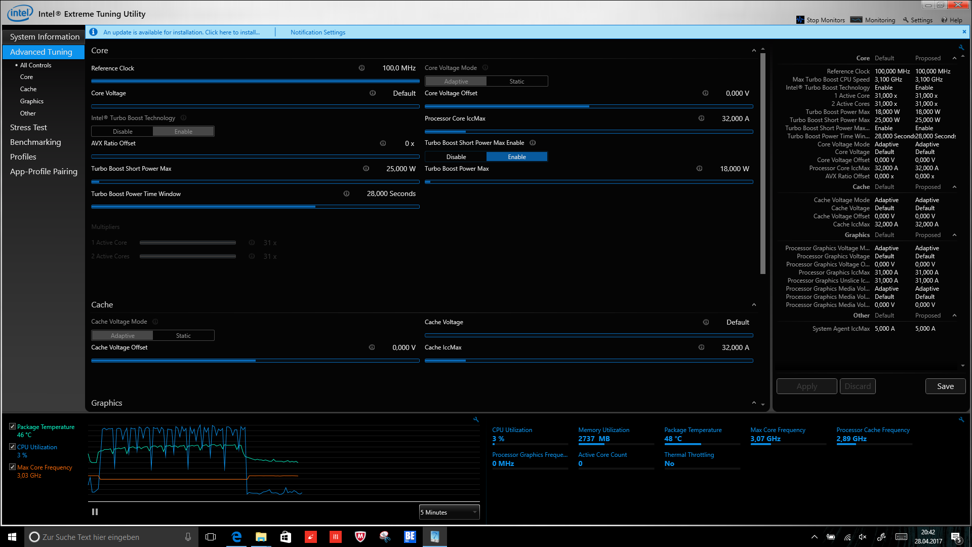The height and width of the screenshot is (547, 972).
Task: Collapse the Cache section
Action: tap(754, 305)
